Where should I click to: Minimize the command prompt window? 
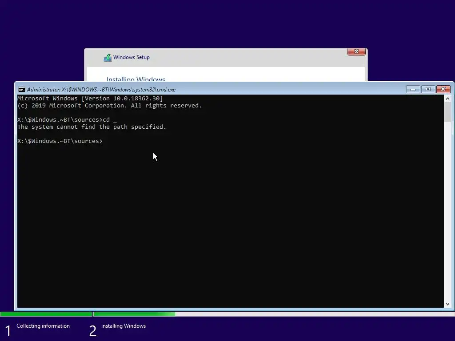413,89
